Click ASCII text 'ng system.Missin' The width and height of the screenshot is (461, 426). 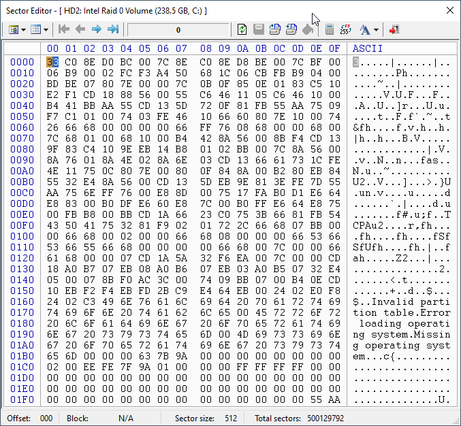click(402, 334)
